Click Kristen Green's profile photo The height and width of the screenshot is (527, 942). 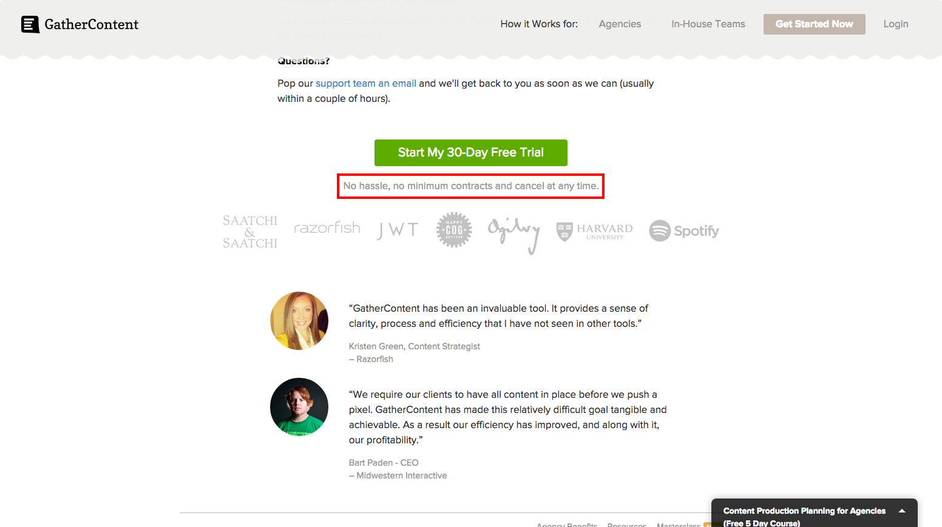point(299,321)
